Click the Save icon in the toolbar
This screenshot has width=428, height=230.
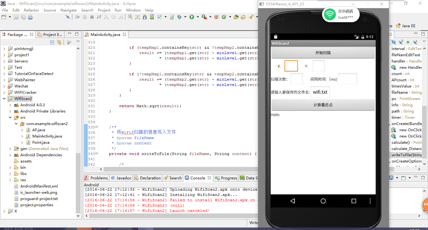[16, 17]
